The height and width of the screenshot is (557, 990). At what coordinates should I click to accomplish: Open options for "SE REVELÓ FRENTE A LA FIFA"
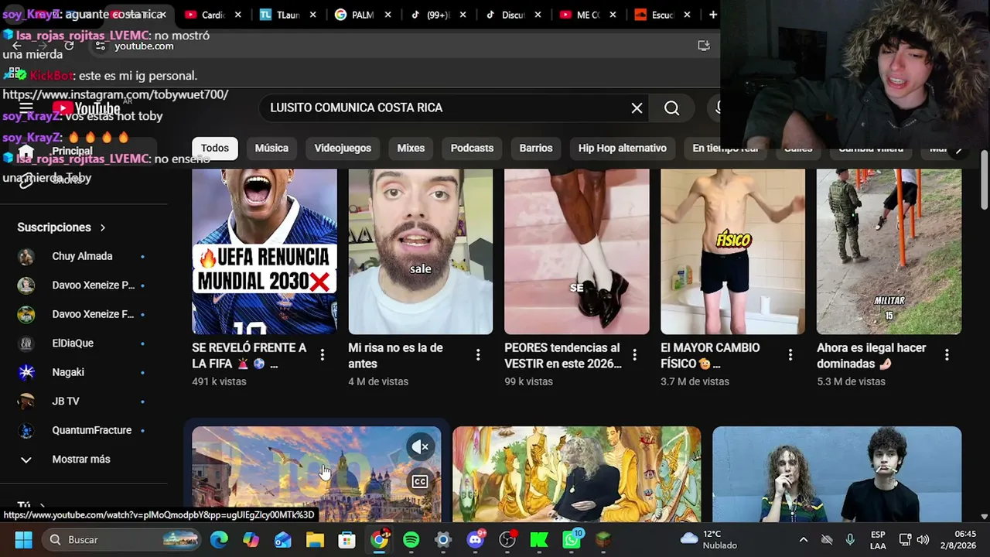point(323,355)
